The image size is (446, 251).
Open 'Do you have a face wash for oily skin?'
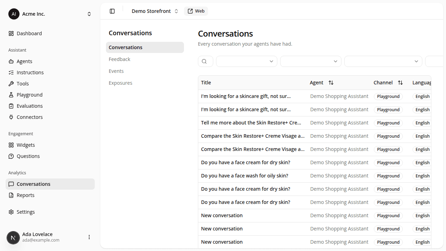pos(245,176)
